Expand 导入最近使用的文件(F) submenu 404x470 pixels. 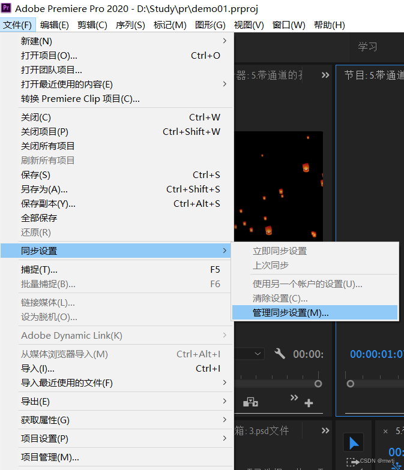pyautogui.click(x=117, y=382)
